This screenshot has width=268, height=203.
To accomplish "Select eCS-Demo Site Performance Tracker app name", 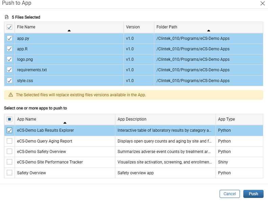I will coord(50,162).
